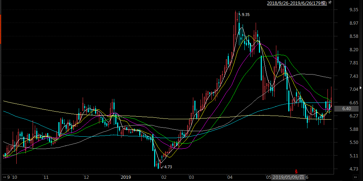Click the pin icon beside the date range
Viewport: 363px width, 181px height.
[330, 3]
